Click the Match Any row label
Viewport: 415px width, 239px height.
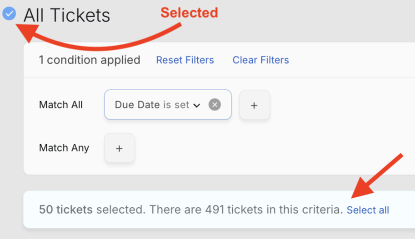coord(64,148)
